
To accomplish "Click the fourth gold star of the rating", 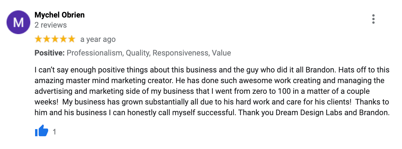I will (x=63, y=39).
